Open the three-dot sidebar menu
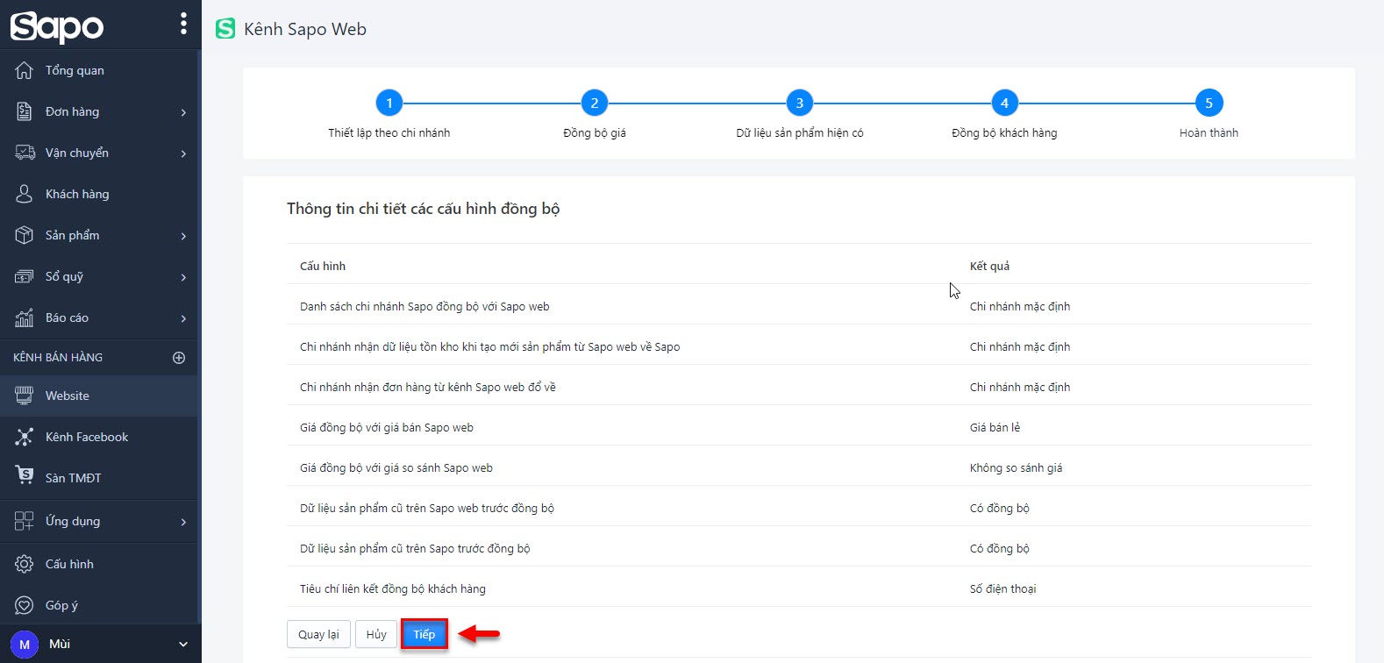The width and height of the screenshot is (1384, 663). tap(183, 24)
